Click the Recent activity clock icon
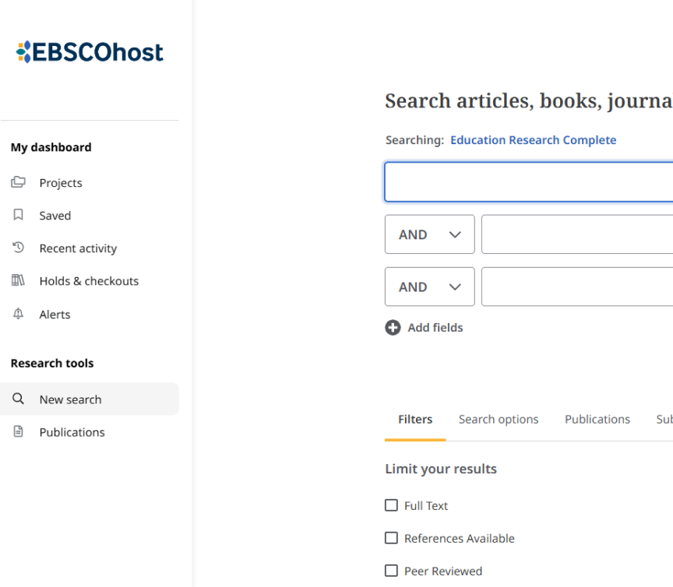 pos(18,248)
